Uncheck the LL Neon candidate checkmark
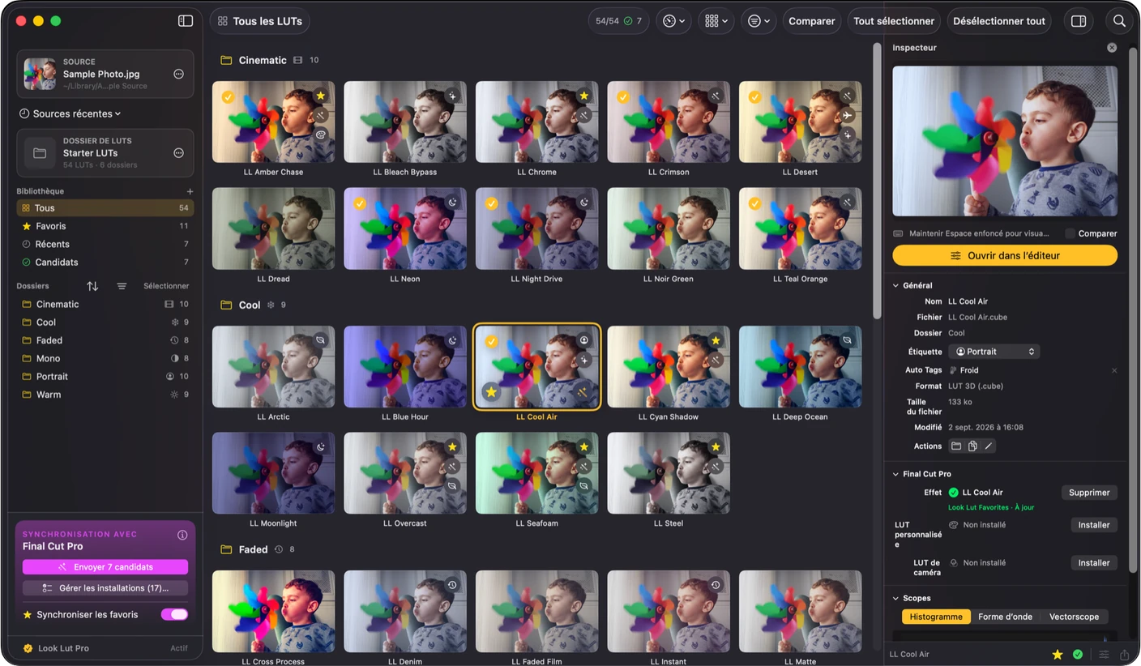The width and height of the screenshot is (1141, 666). [359, 203]
